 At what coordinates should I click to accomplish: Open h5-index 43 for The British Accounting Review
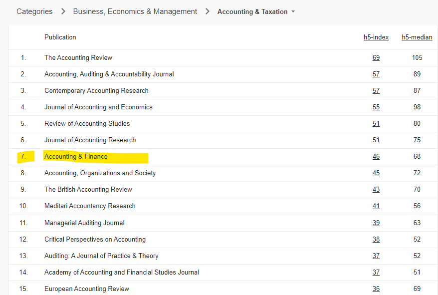point(376,190)
